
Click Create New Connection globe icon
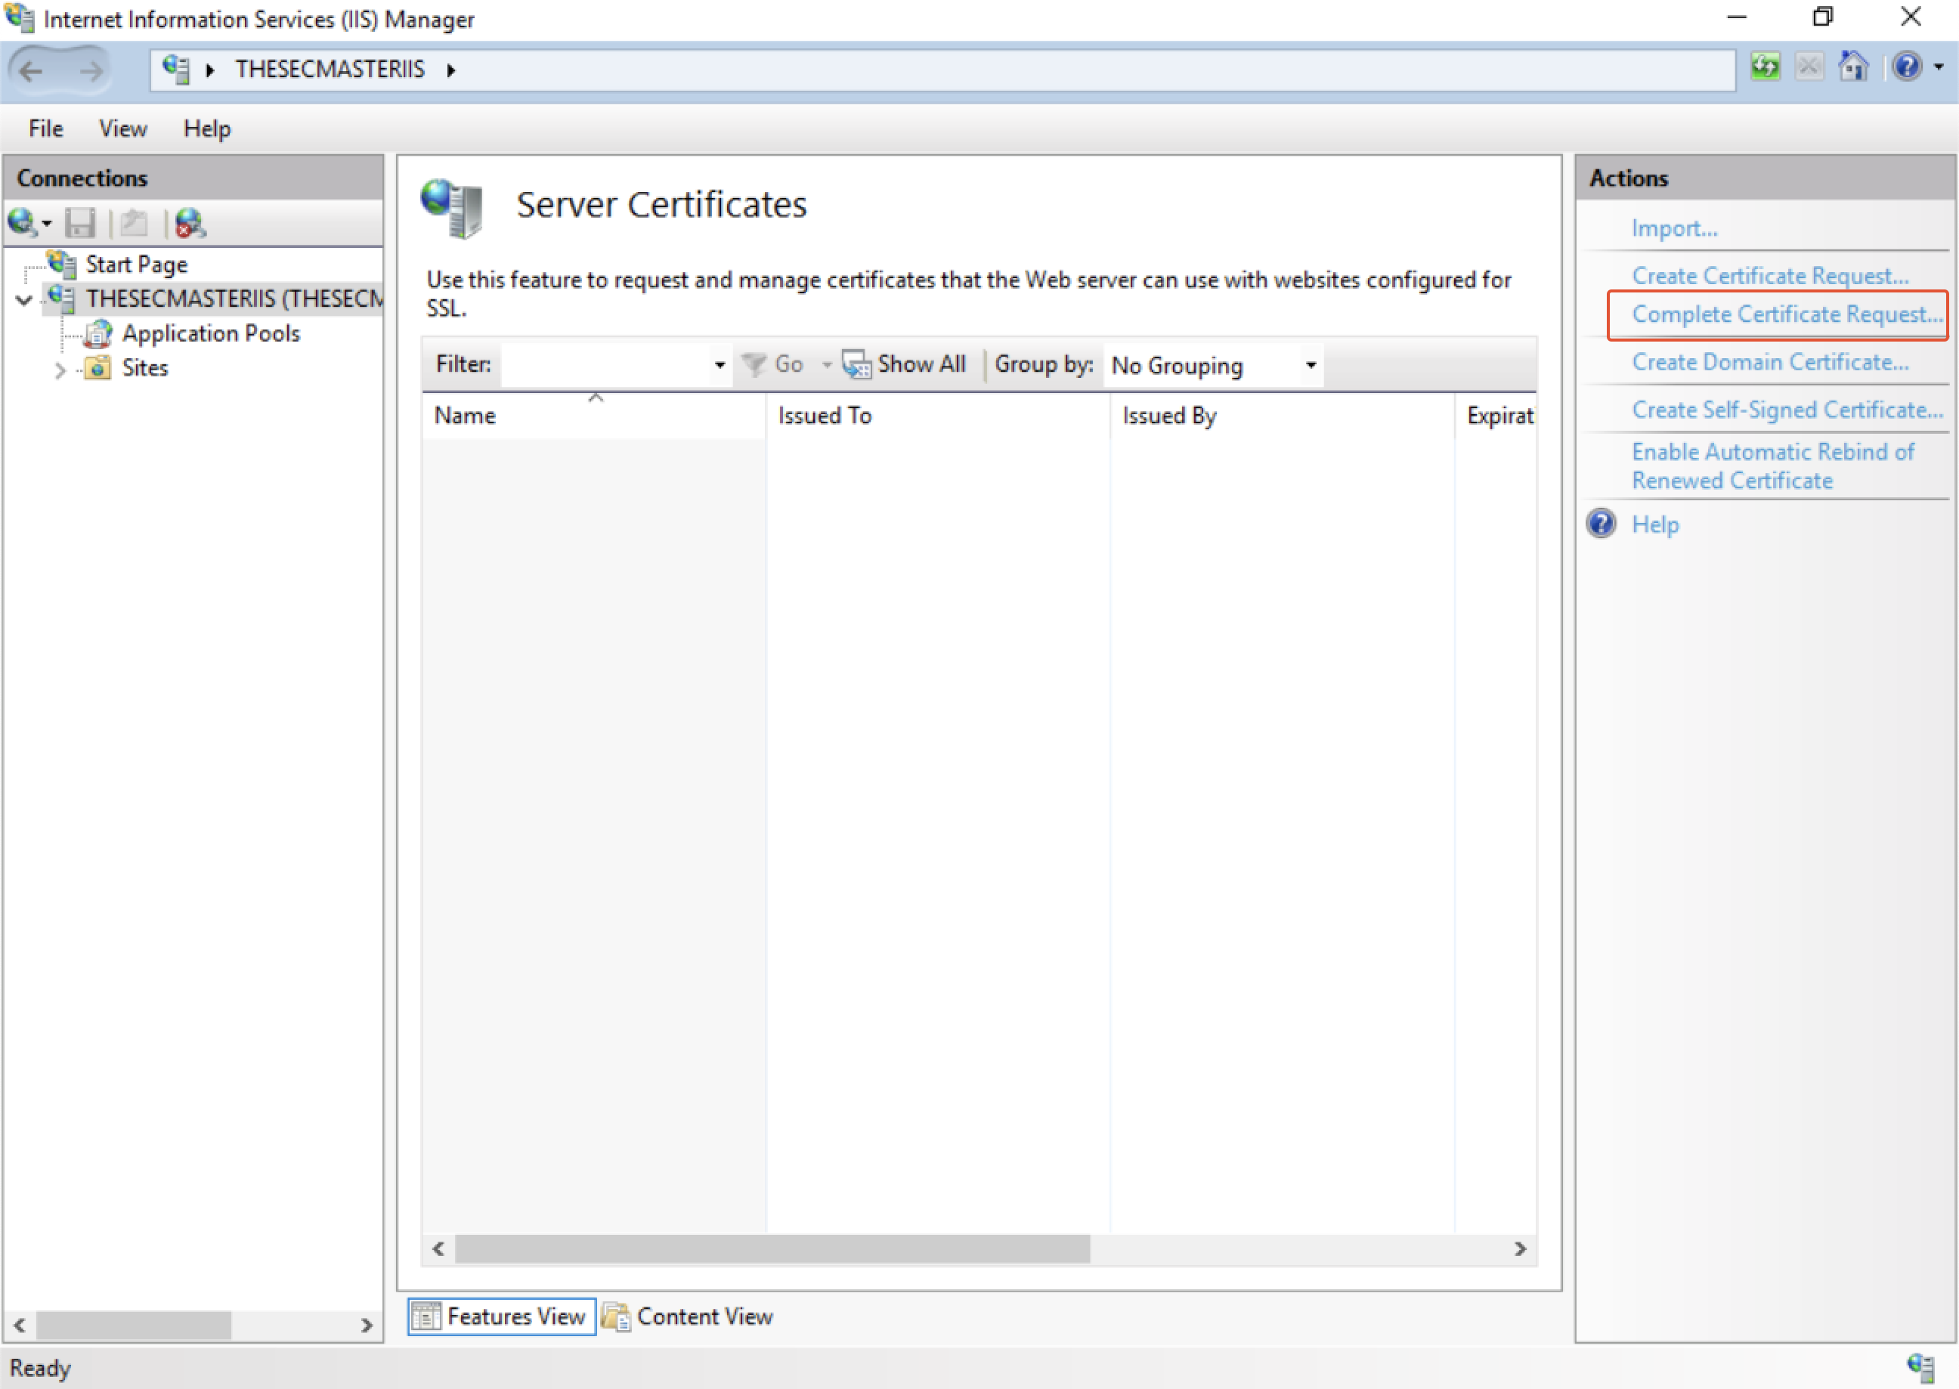coord(22,223)
